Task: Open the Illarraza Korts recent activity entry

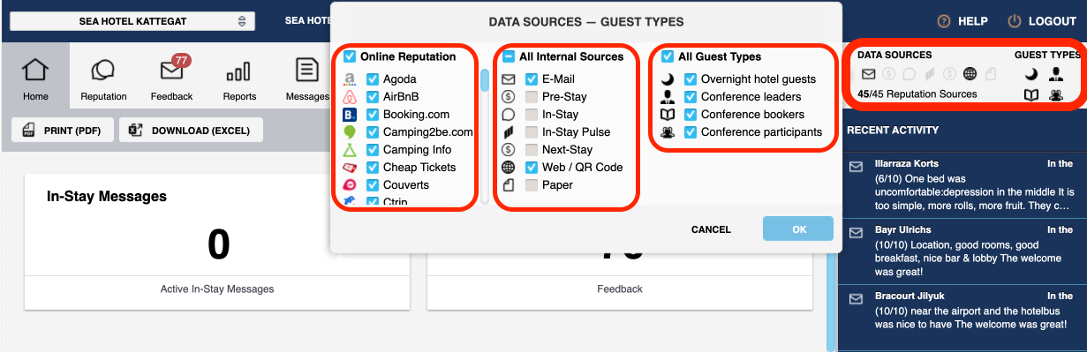Action: [962, 185]
